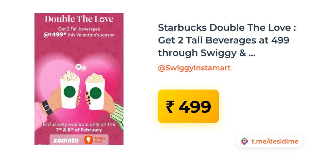Click the Starbucks Double The Love headline

(227, 40)
